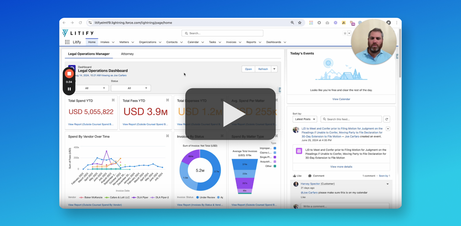Open View Report (Outside Counsel Spend By Vendor)
The height and width of the screenshot is (226, 461).
point(95,205)
